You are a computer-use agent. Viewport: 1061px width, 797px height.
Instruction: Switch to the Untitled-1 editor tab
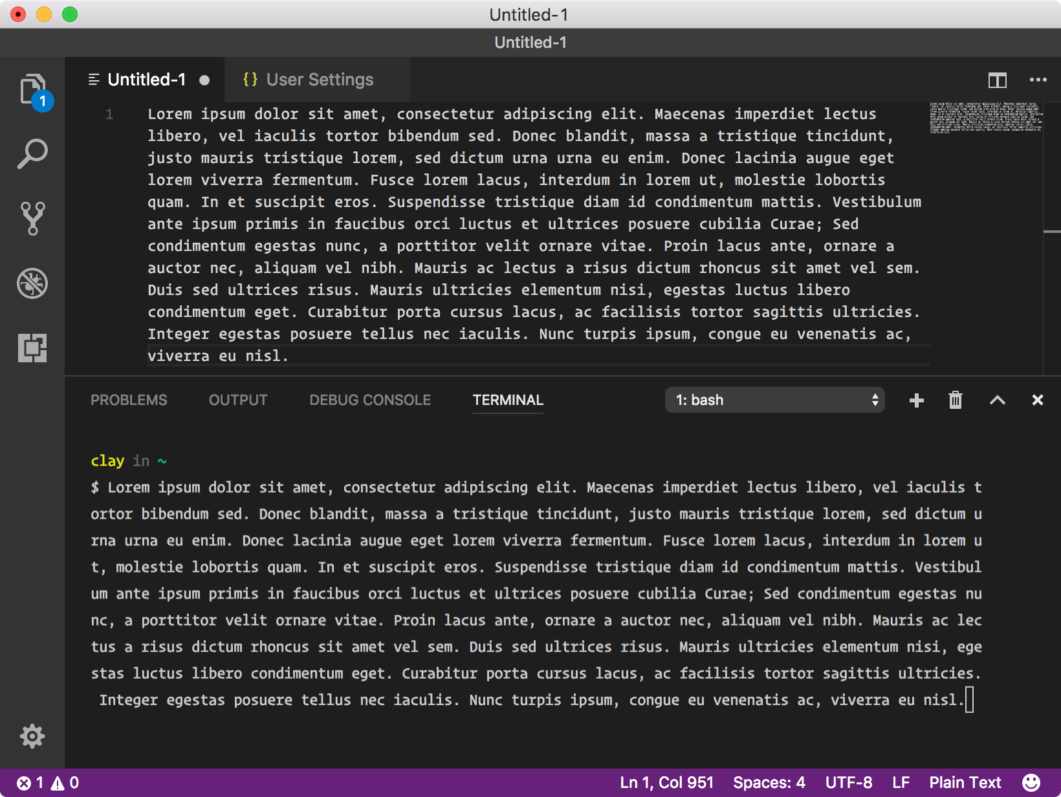coord(146,80)
